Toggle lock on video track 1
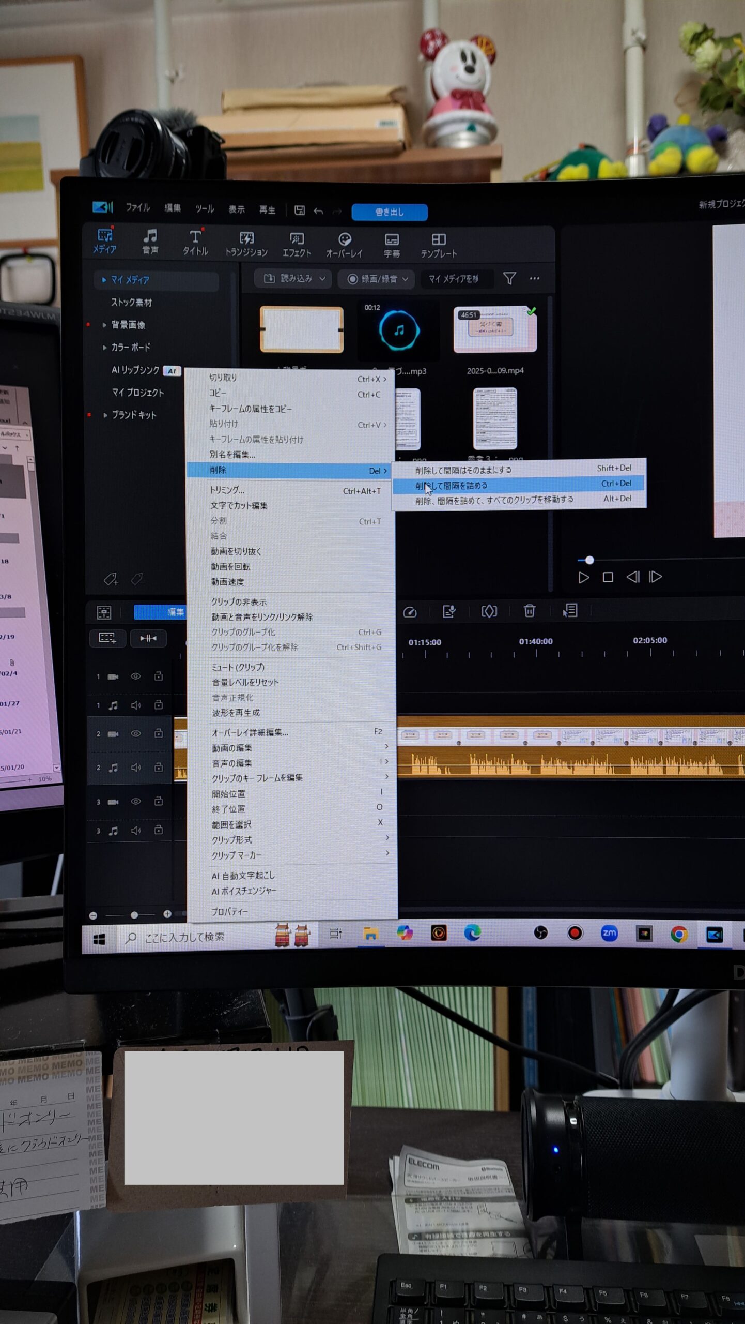The width and height of the screenshot is (745, 1324). 159,676
